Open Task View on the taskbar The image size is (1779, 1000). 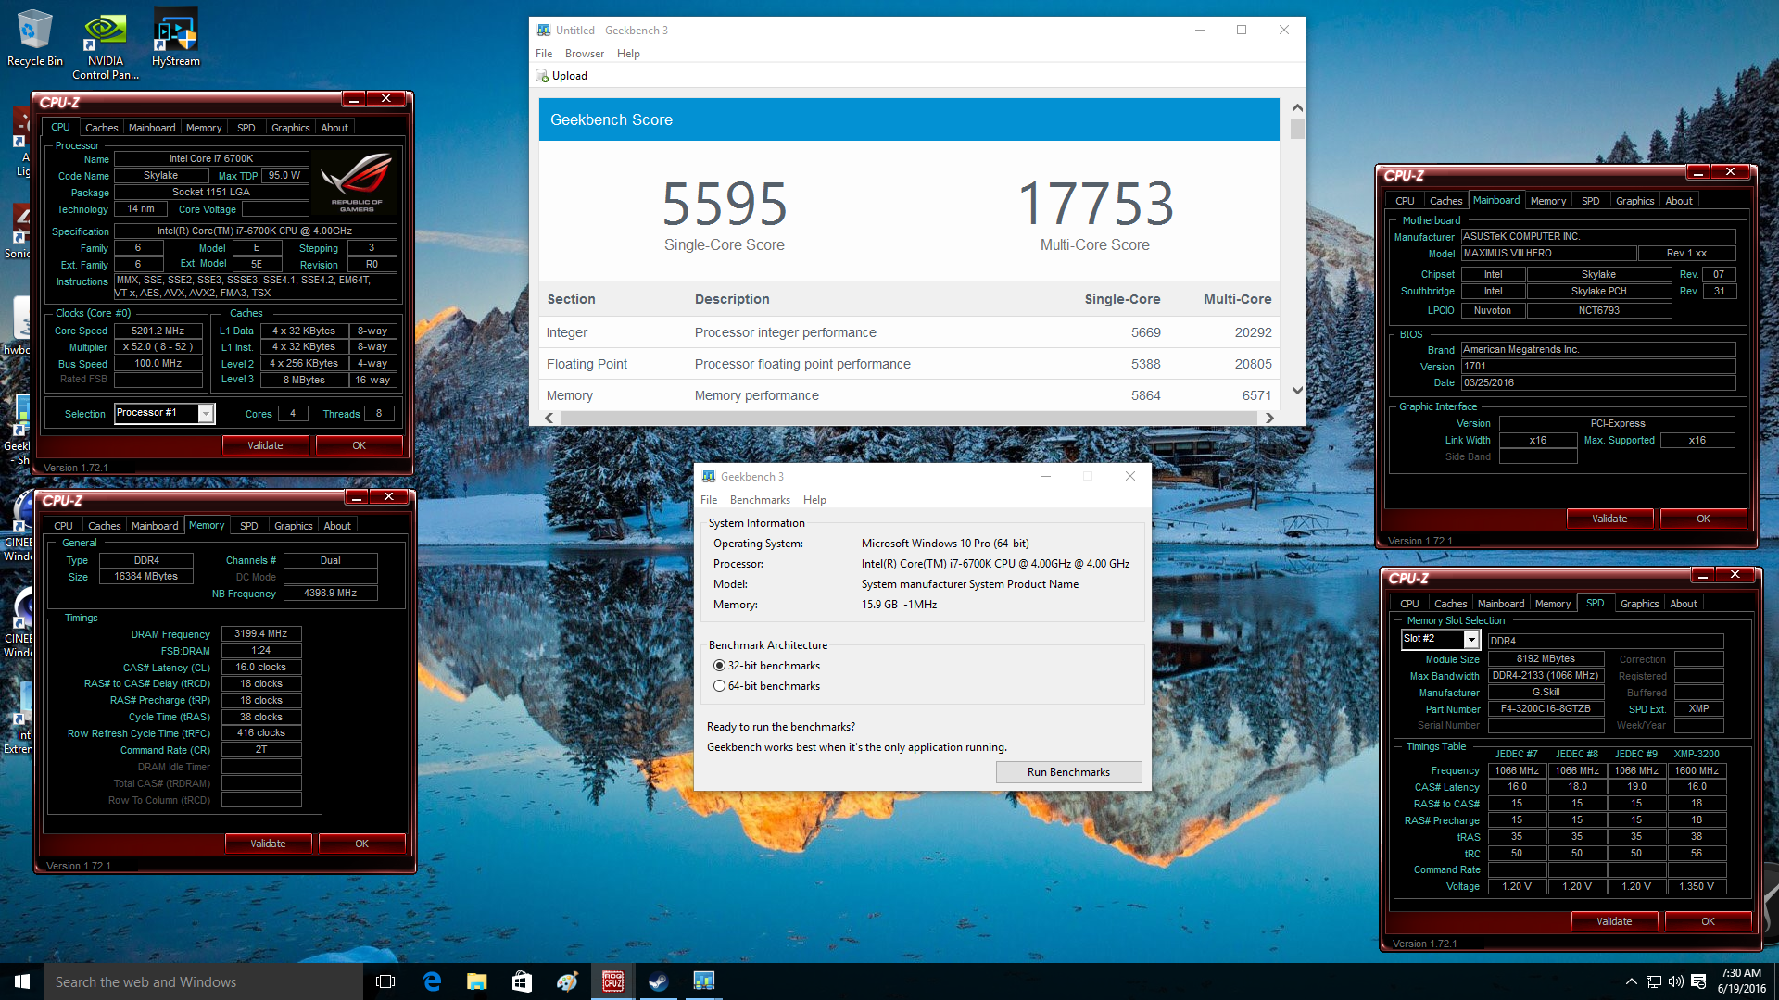pos(385,981)
